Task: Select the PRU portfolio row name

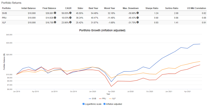Action: coord(4,18)
